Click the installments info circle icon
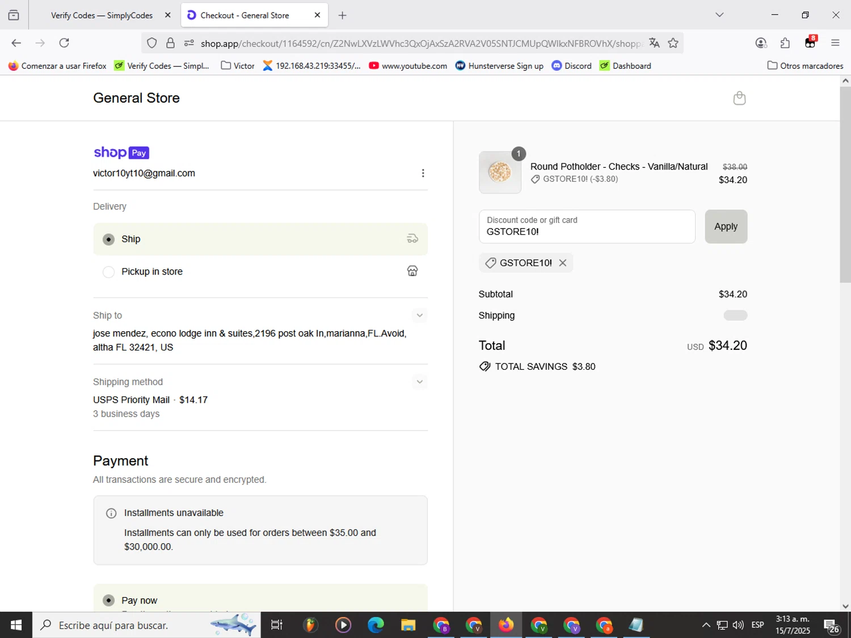 (x=111, y=513)
